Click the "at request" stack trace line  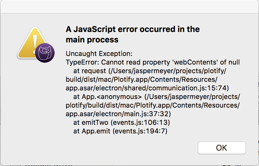(x=150, y=71)
